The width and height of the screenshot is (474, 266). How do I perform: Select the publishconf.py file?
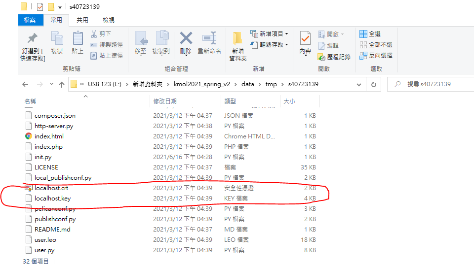[x=55, y=219]
